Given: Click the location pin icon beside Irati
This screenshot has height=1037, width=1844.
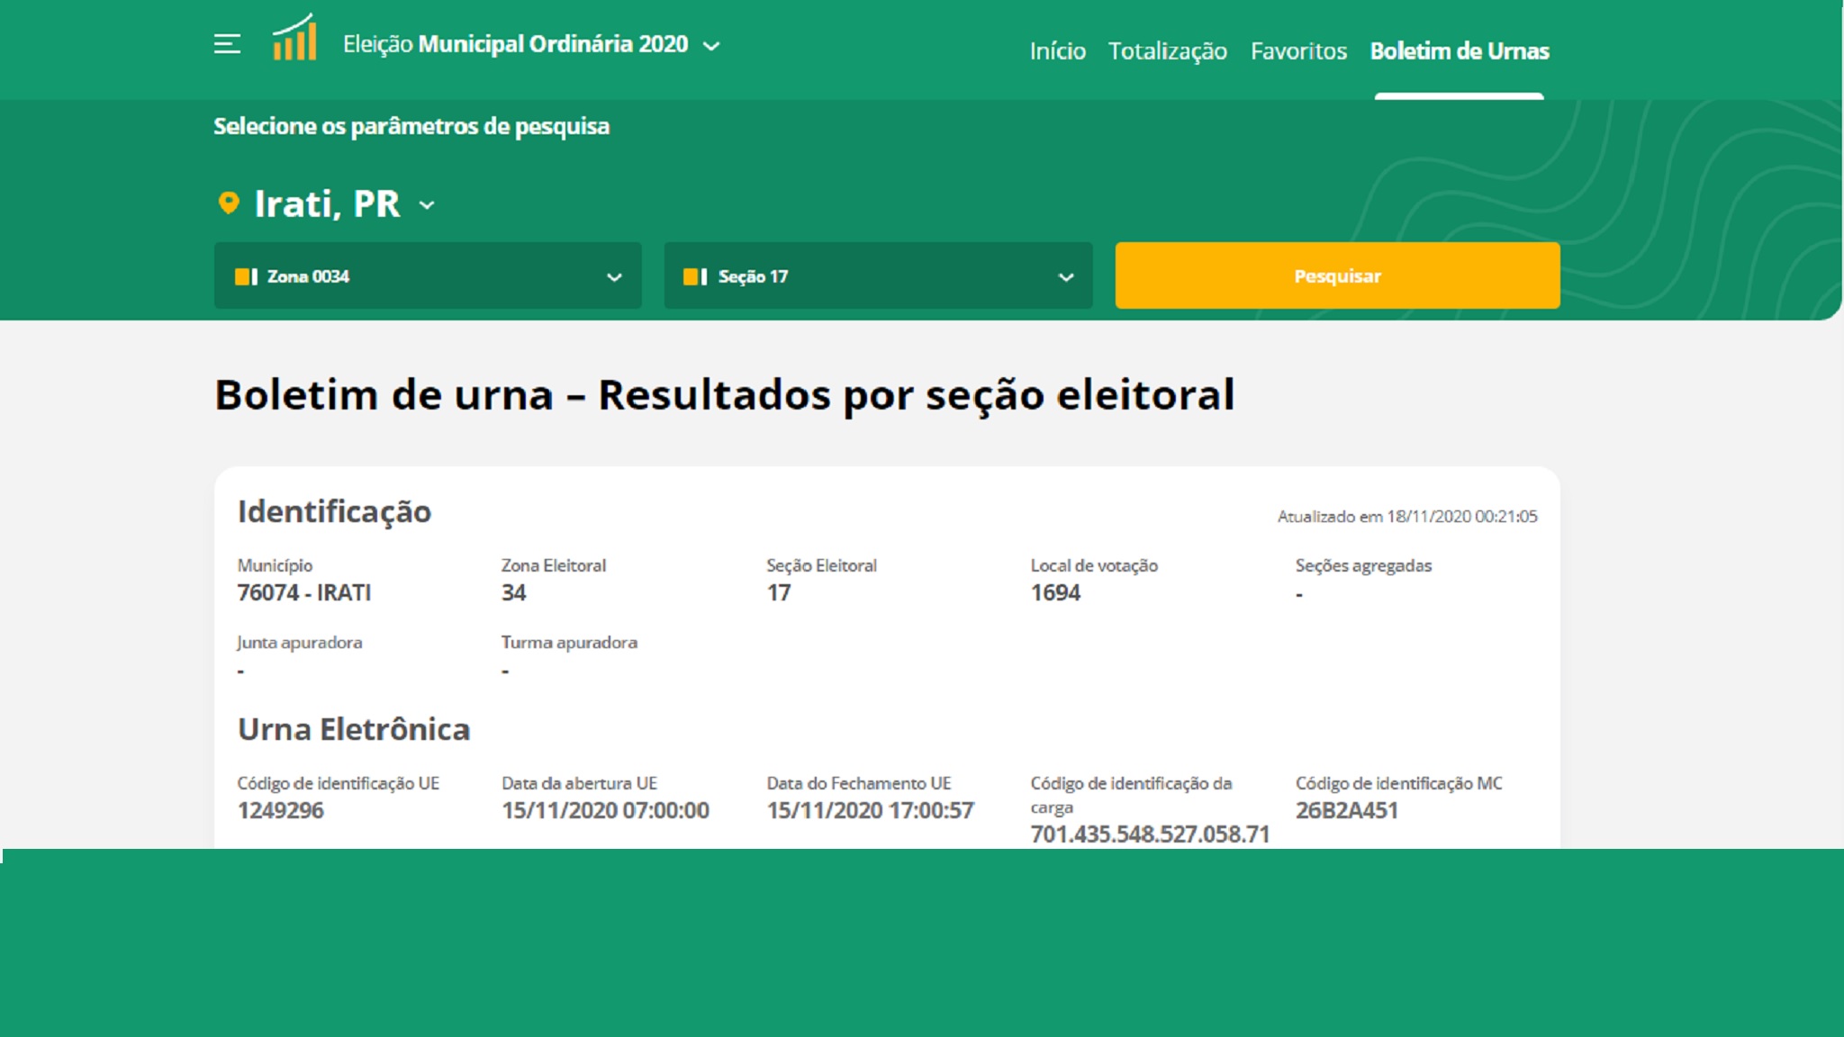Looking at the screenshot, I should click(x=229, y=203).
